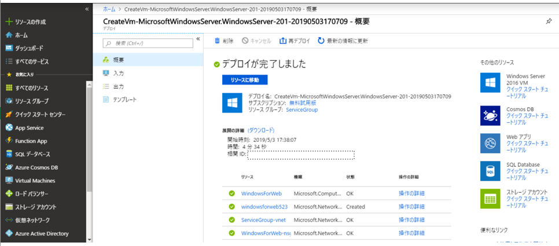This screenshot has height=246, width=559.
Task: Click the App Service icon
Action: (x=9, y=128)
